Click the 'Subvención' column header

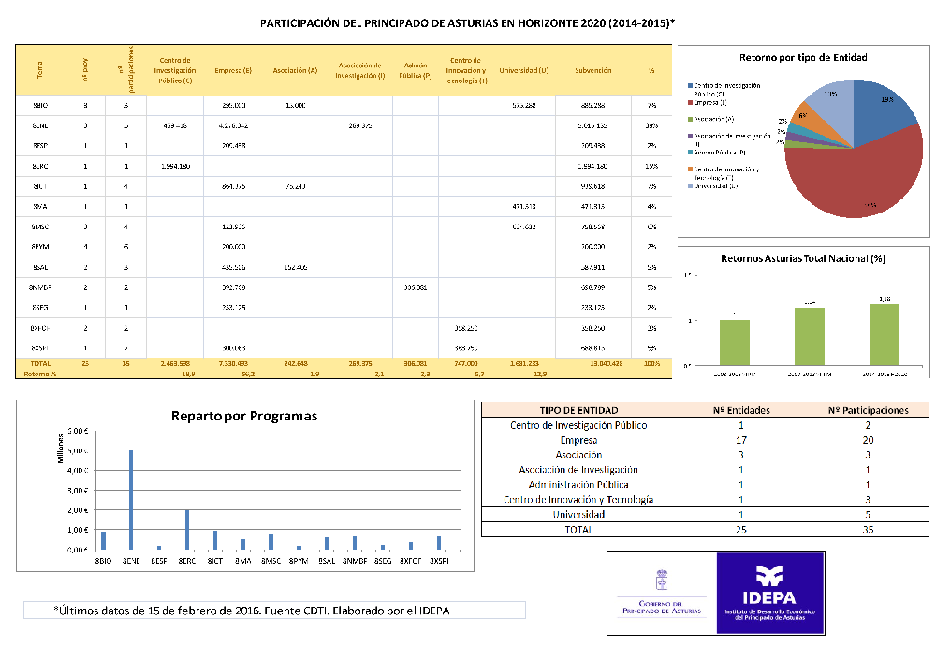(592, 70)
